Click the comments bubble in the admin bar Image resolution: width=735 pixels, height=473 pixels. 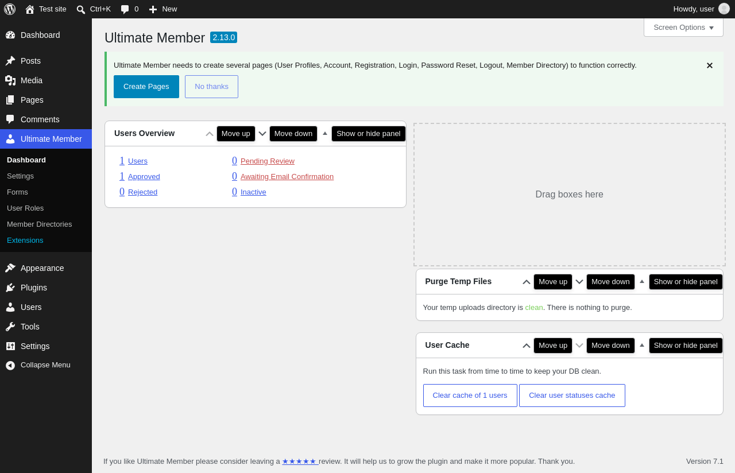(x=129, y=9)
